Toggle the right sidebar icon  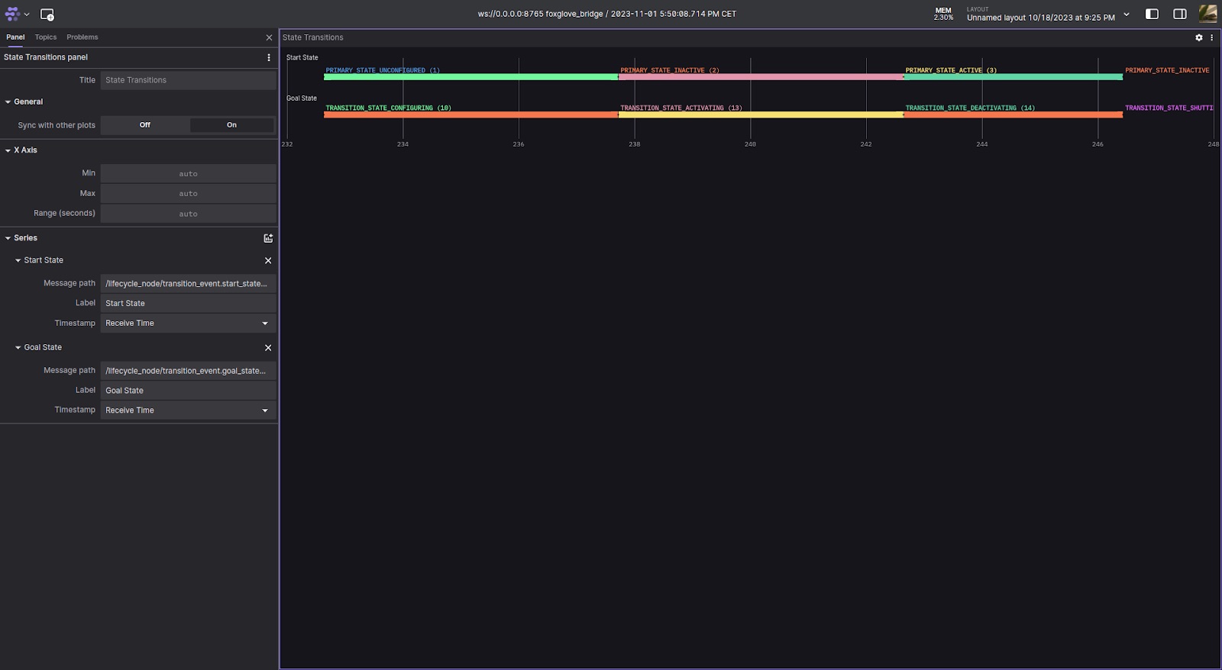click(1179, 14)
